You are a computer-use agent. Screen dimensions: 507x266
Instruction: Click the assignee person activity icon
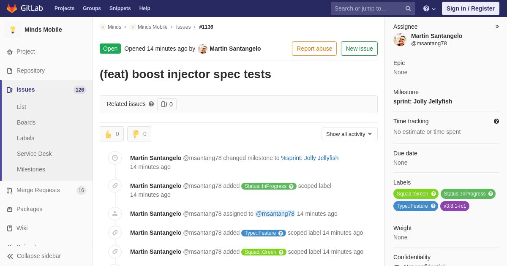pos(115,214)
